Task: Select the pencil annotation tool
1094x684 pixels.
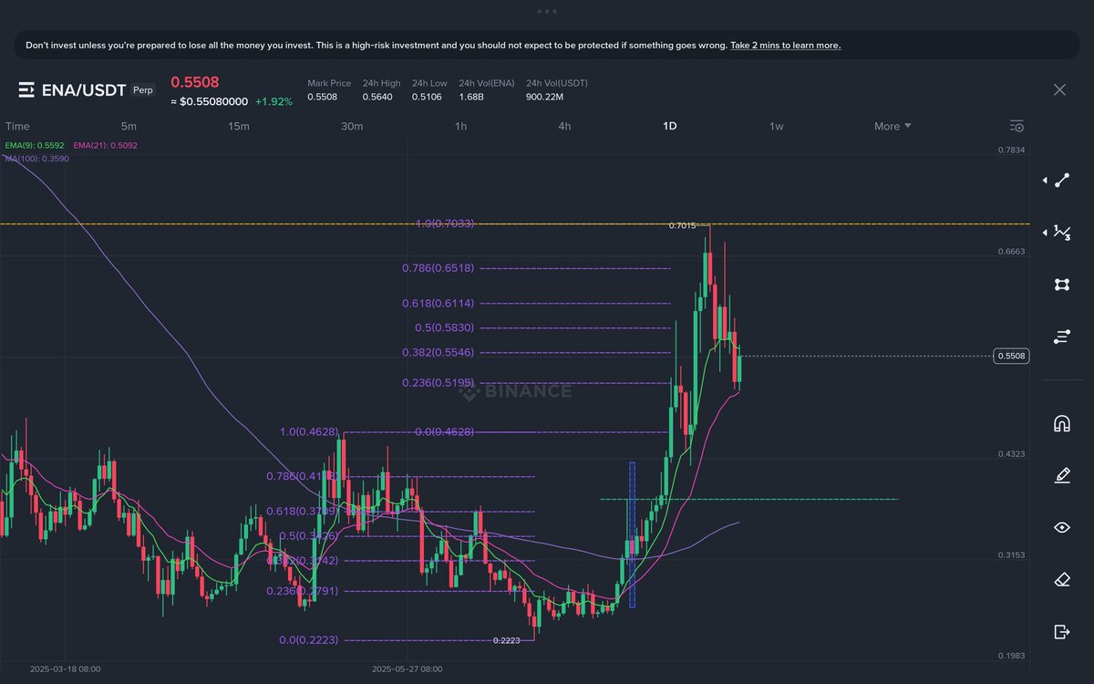Action: (1061, 475)
